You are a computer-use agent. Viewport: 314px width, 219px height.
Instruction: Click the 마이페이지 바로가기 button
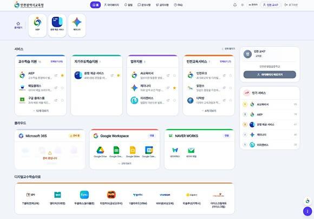point(270,75)
